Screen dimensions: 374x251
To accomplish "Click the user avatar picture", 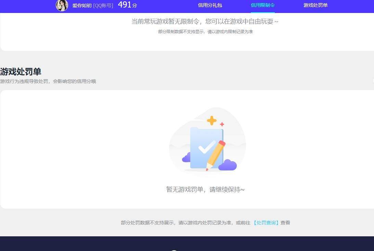I will pos(62,5).
